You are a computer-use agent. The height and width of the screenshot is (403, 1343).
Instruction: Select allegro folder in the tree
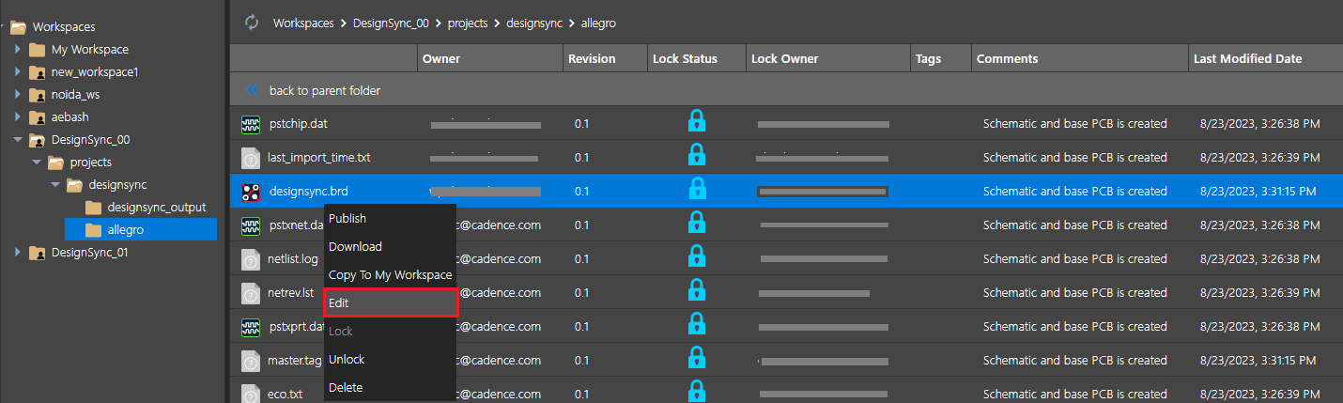pos(141,229)
